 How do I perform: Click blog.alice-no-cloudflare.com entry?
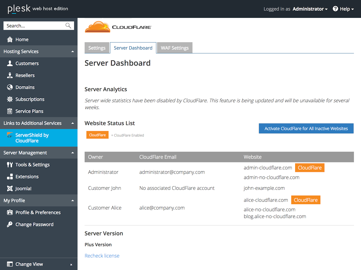pyautogui.click(x=275, y=217)
